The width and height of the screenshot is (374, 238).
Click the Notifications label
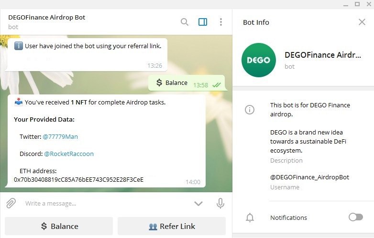coord(288,217)
